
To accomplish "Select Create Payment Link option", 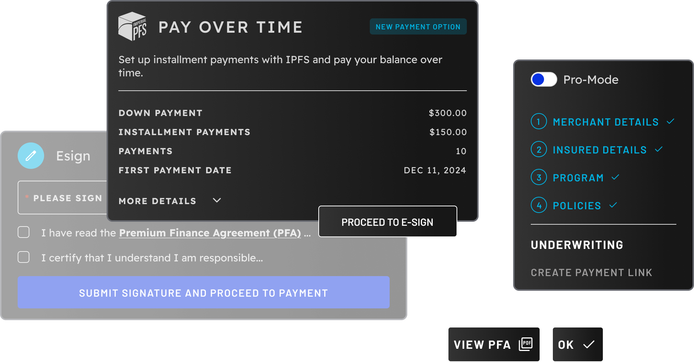I will tap(591, 272).
